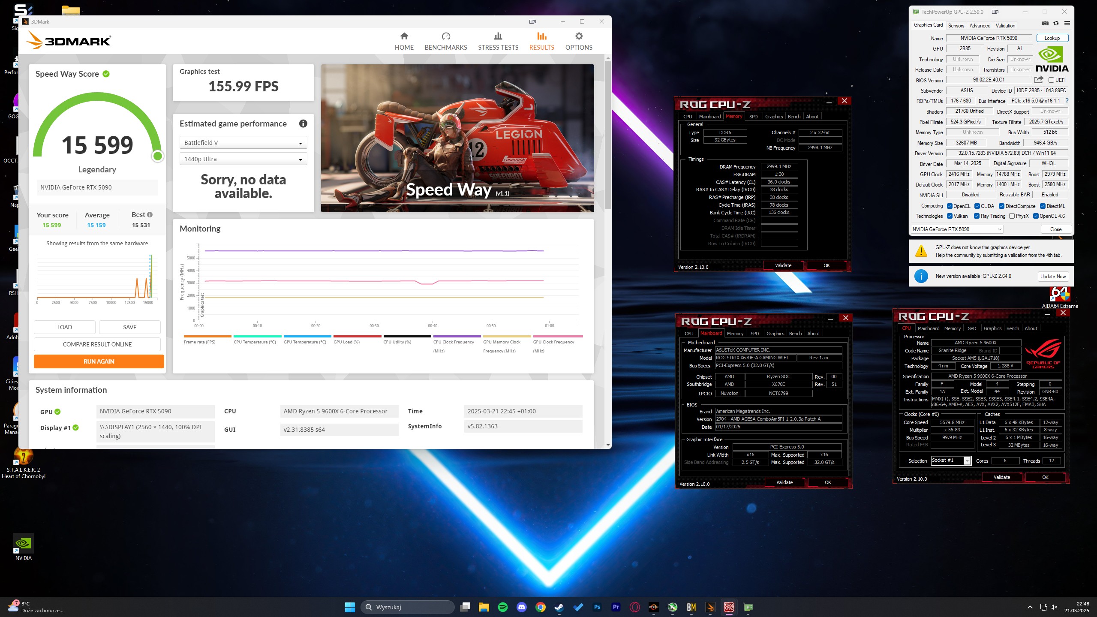
Task: Click the SAVE result button
Action: (129, 327)
